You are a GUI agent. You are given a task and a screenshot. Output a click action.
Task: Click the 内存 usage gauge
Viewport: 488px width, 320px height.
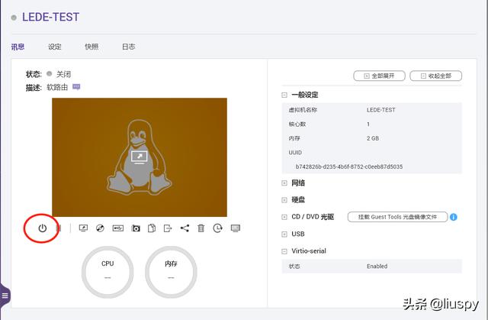[171, 272]
